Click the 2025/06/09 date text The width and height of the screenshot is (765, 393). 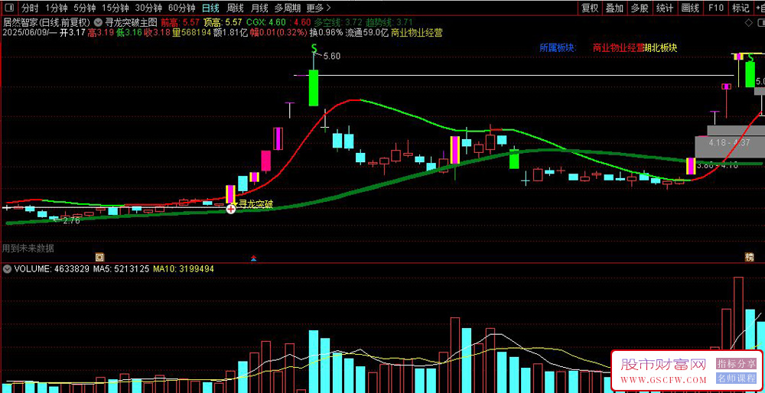point(24,33)
